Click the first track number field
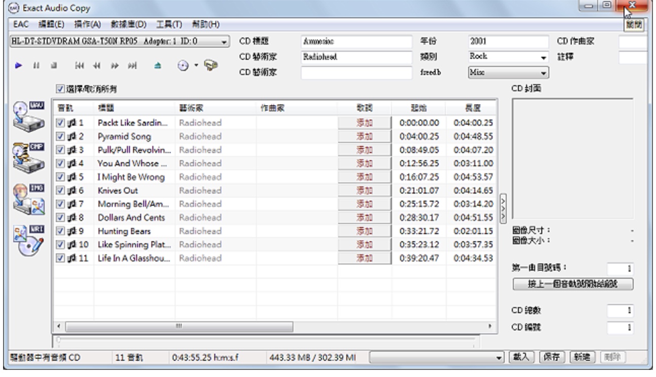The image size is (656, 377). [x=620, y=270]
